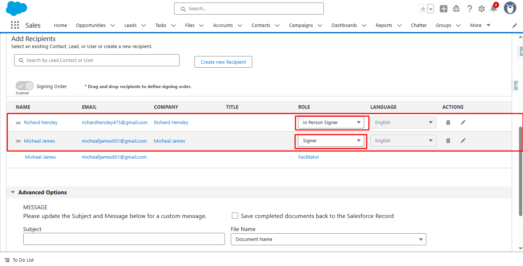Edit recipient Micheal James with pencil icon
The height and width of the screenshot is (266, 523).
tap(463, 141)
